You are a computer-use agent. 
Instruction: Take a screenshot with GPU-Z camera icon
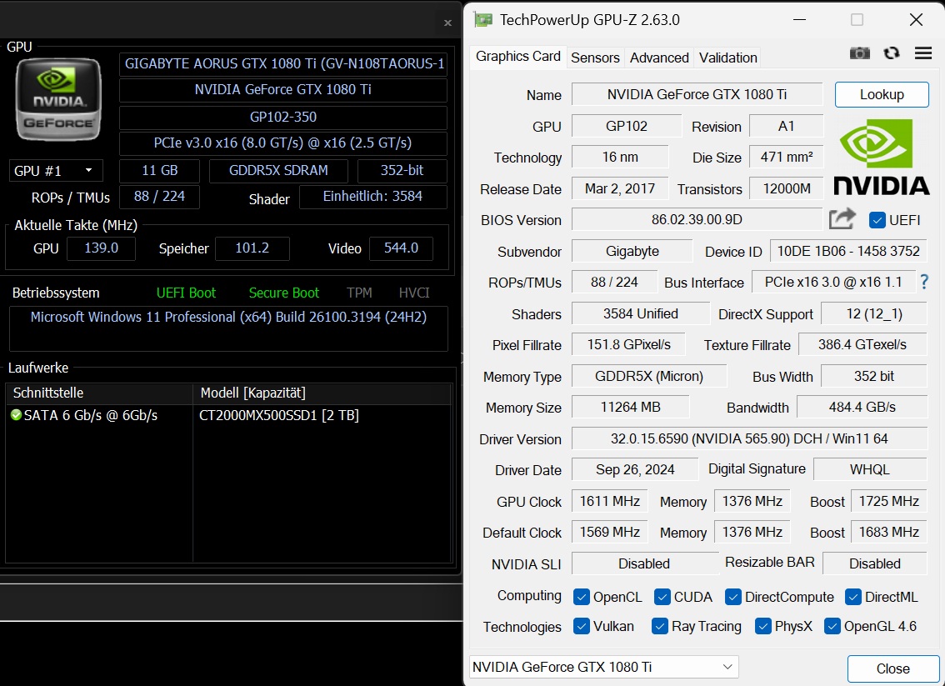click(859, 53)
